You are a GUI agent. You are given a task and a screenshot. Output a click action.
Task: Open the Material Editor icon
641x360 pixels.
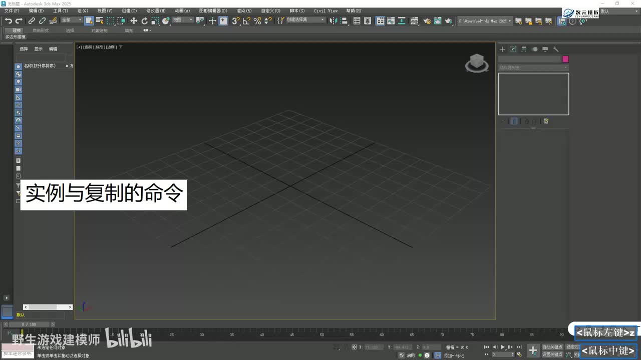click(414, 20)
